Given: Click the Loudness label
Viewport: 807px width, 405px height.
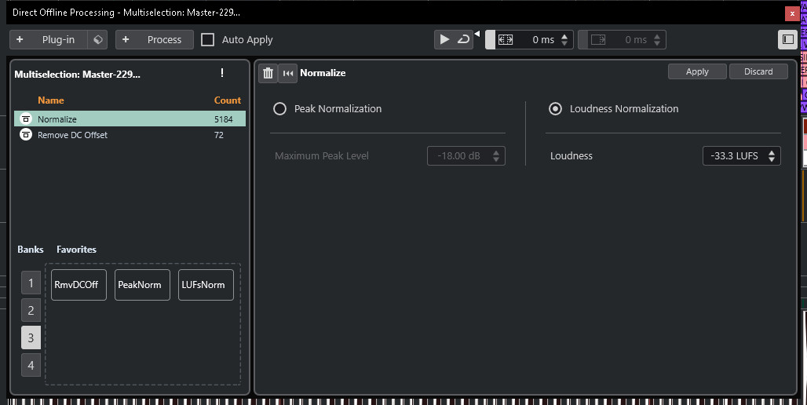Looking at the screenshot, I should pyautogui.click(x=571, y=156).
